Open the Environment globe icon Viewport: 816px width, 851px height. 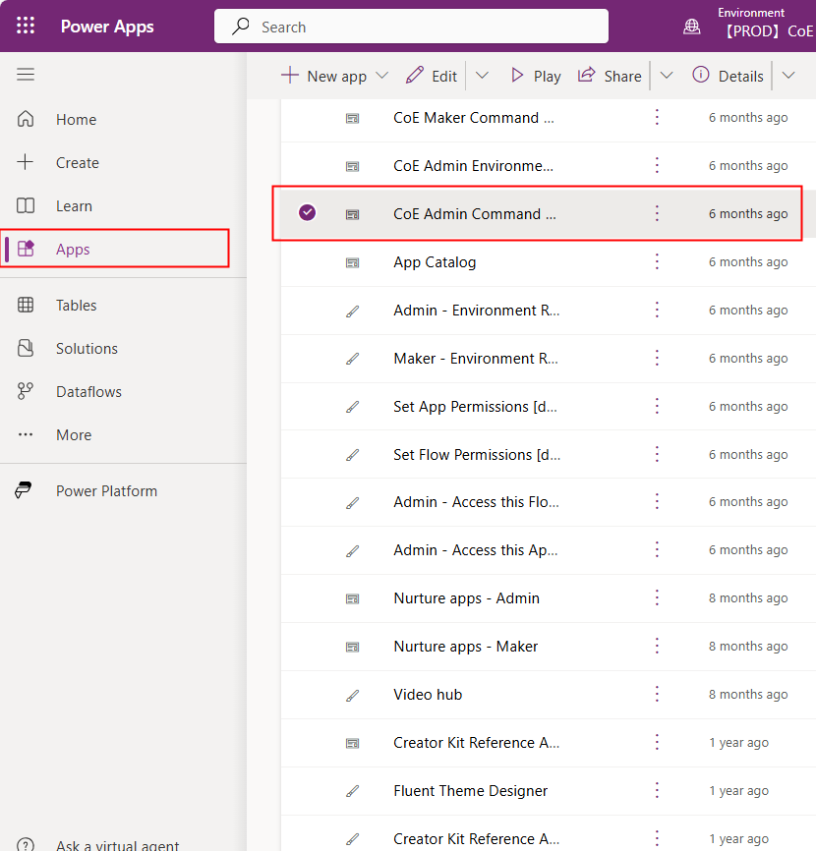[691, 27]
